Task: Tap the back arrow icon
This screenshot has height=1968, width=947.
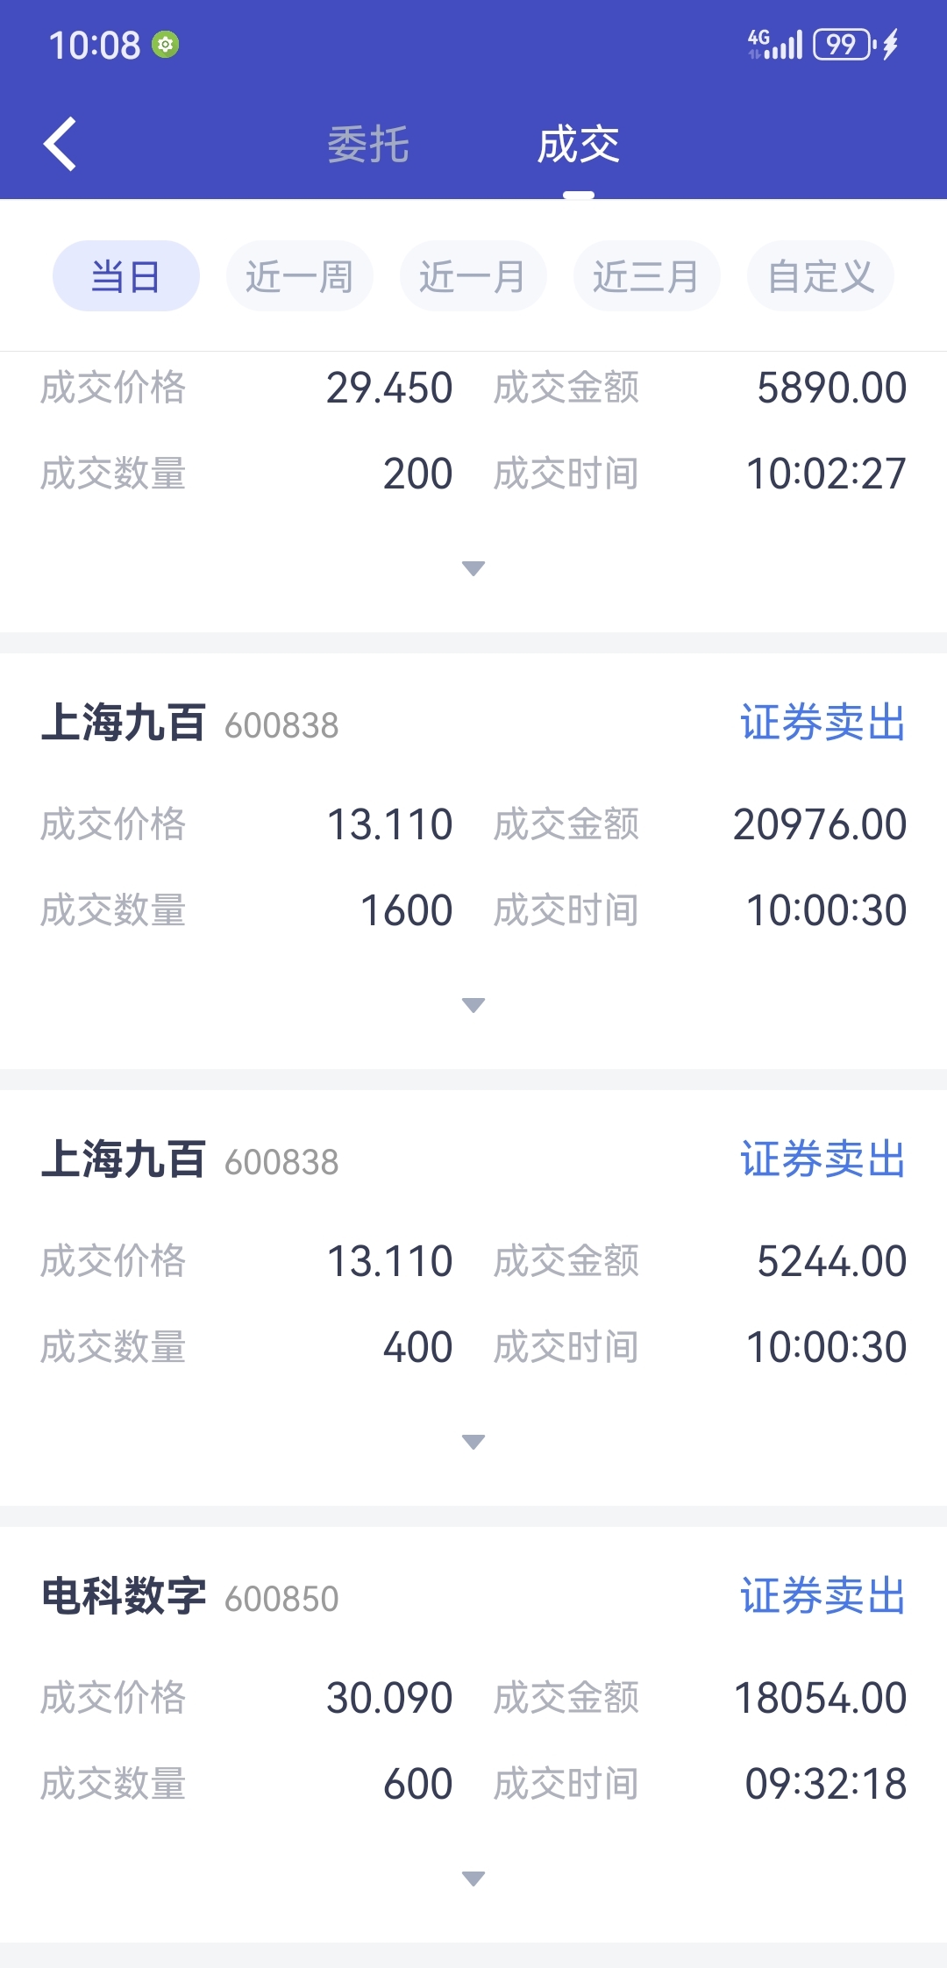Action: point(60,144)
